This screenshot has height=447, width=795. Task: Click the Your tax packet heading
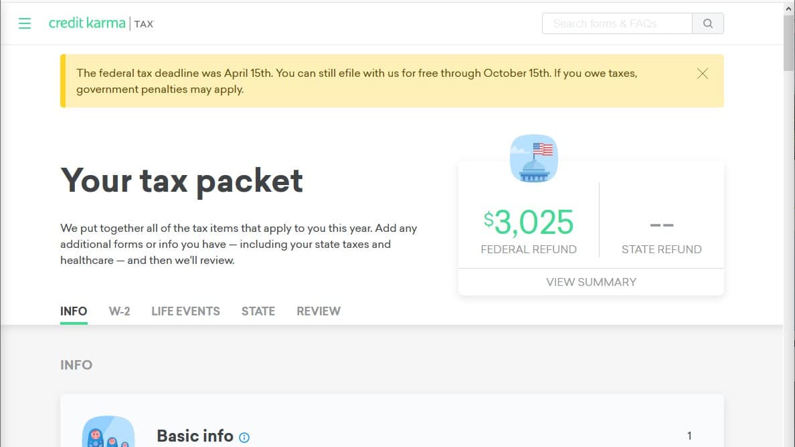(181, 180)
